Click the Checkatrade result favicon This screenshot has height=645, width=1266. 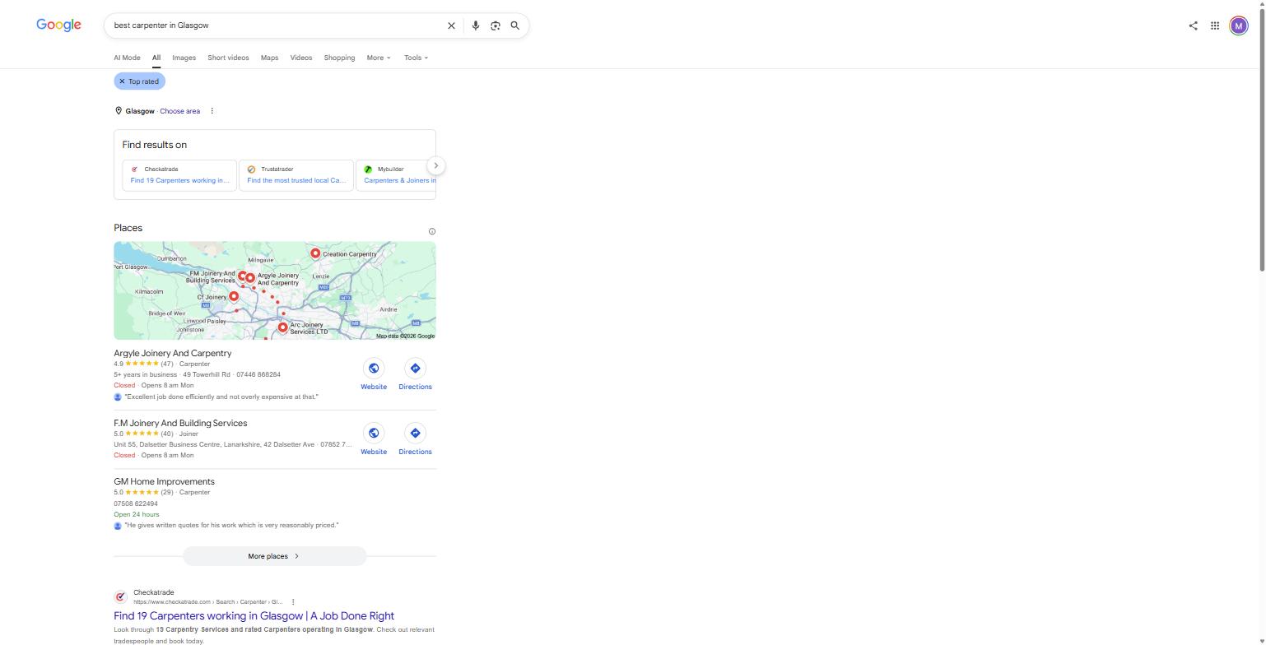click(x=120, y=596)
